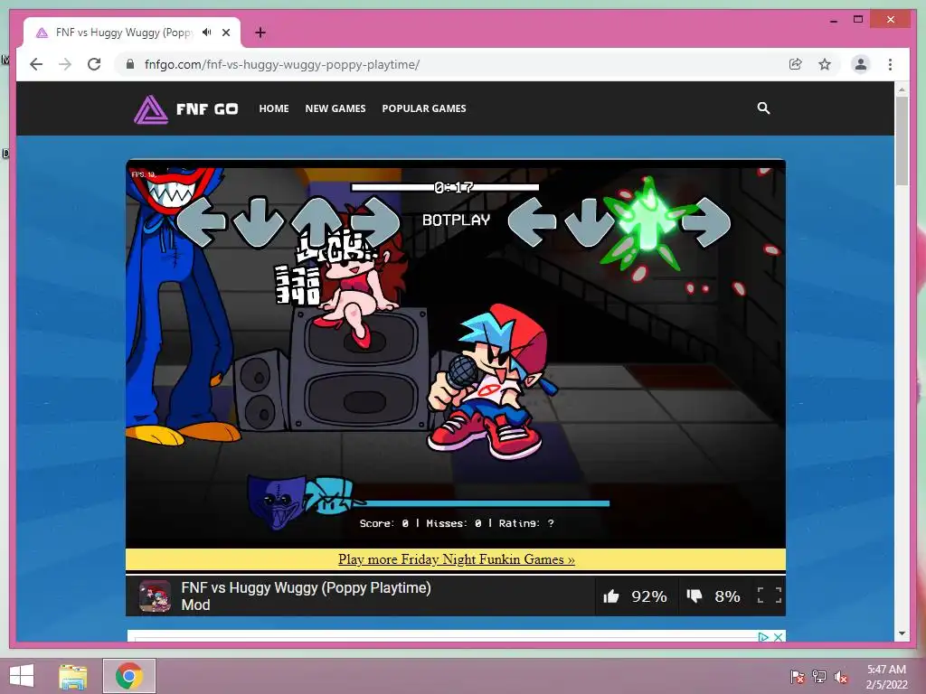Open a new tab with plus button
Viewport: 926px width, 694px height.
point(260,33)
